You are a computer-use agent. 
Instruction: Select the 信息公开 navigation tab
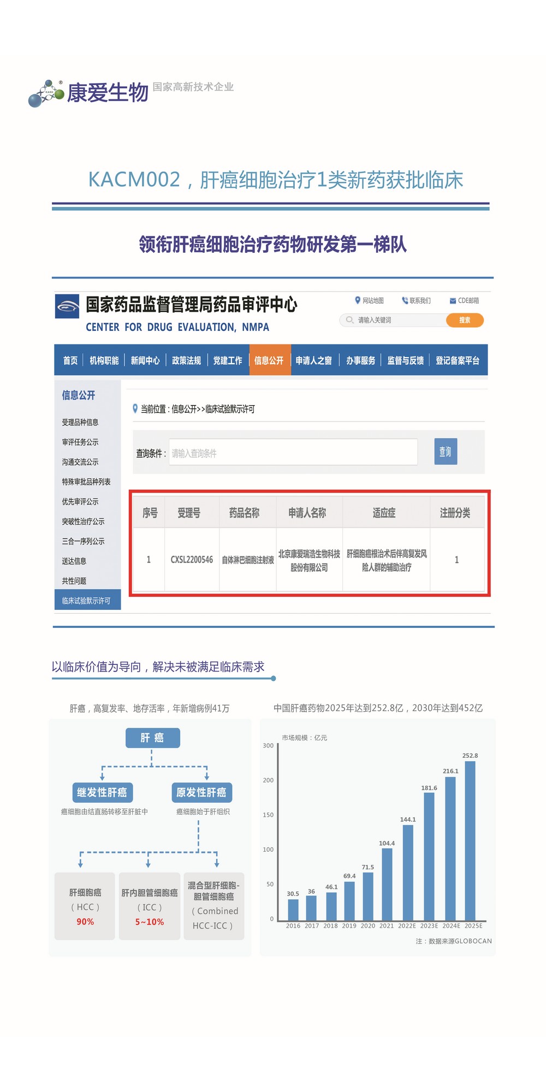click(270, 360)
